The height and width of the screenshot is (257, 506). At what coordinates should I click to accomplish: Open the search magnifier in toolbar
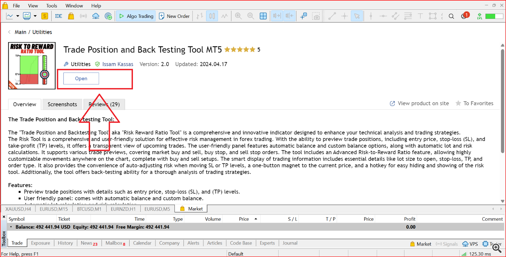(451, 16)
